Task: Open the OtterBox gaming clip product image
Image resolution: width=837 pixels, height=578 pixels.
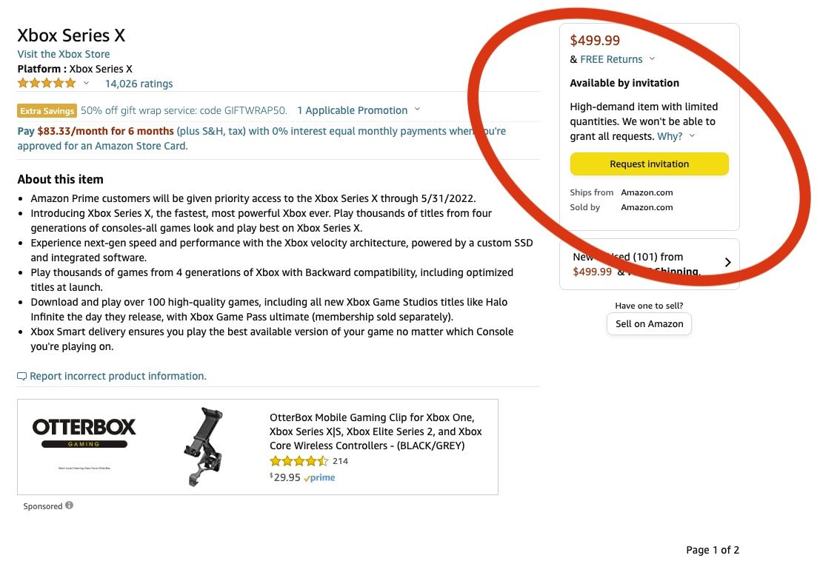Action: tap(202, 446)
